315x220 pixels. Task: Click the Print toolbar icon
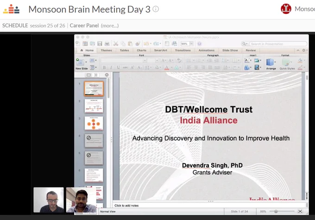pyautogui.click(x=107, y=44)
